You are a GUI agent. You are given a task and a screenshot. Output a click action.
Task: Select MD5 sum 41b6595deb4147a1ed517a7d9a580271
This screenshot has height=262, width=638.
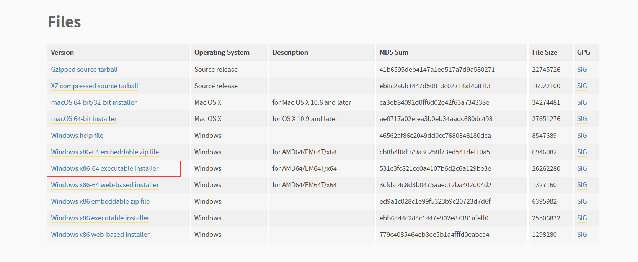[437, 70]
